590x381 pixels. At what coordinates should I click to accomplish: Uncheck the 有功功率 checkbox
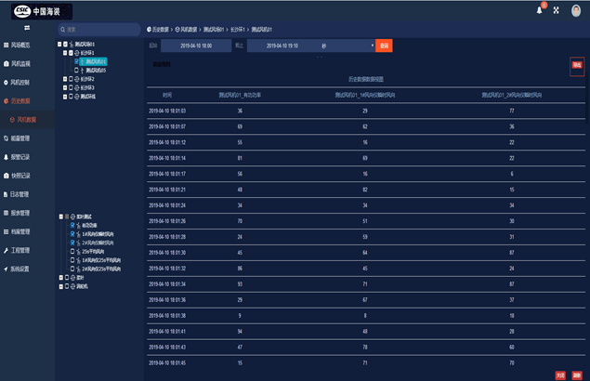click(72, 224)
